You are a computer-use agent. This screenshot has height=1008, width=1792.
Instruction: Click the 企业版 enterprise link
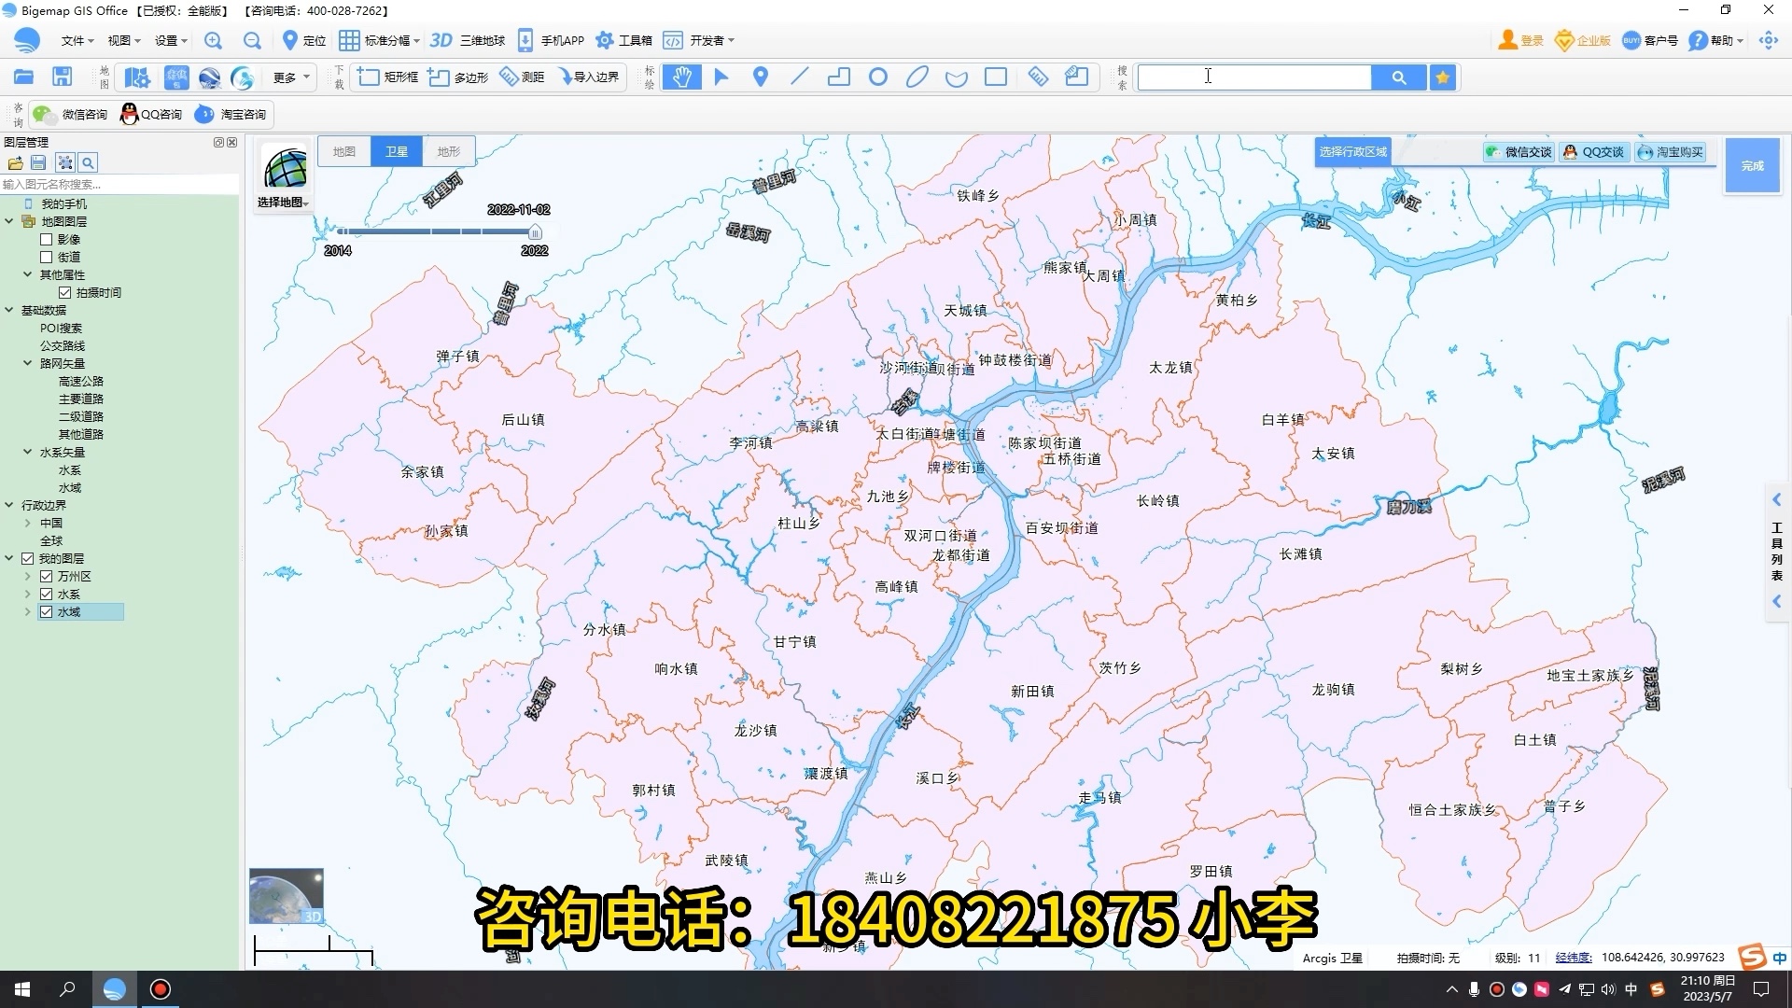1583,40
